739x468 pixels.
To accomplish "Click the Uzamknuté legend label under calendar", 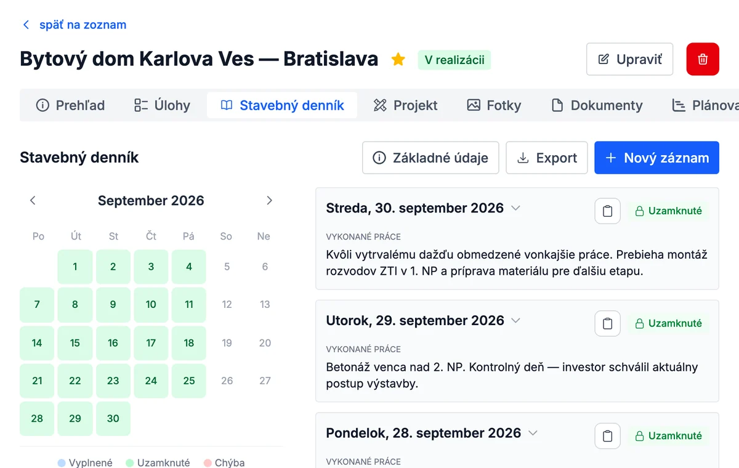I will click(x=163, y=462).
